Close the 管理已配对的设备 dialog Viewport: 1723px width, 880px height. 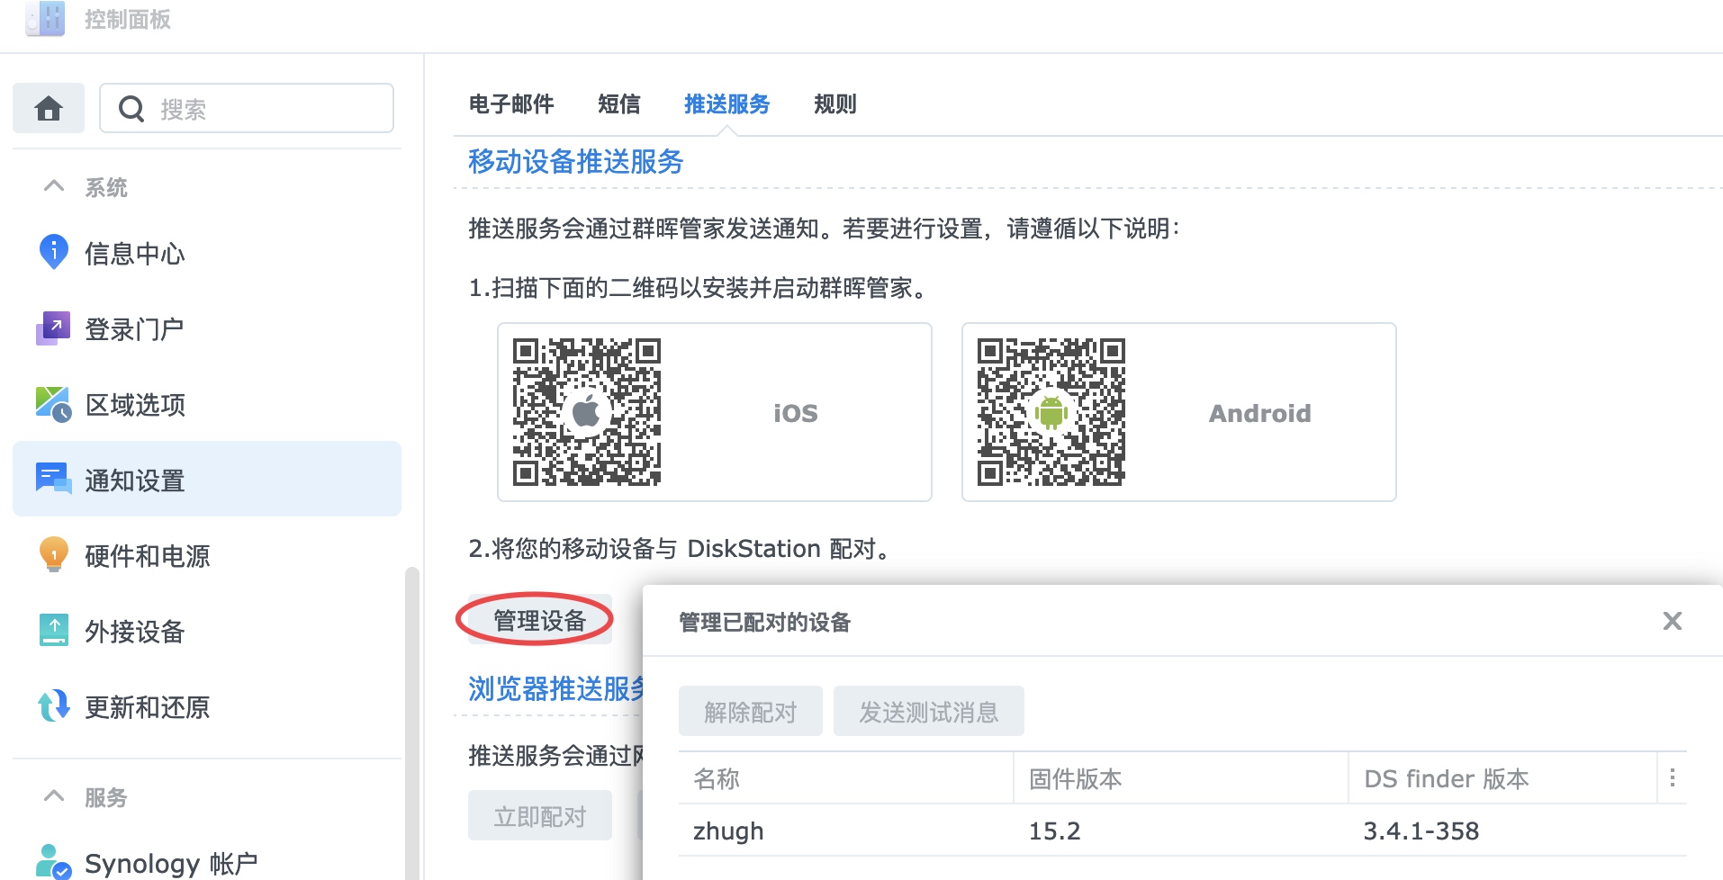1673,621
